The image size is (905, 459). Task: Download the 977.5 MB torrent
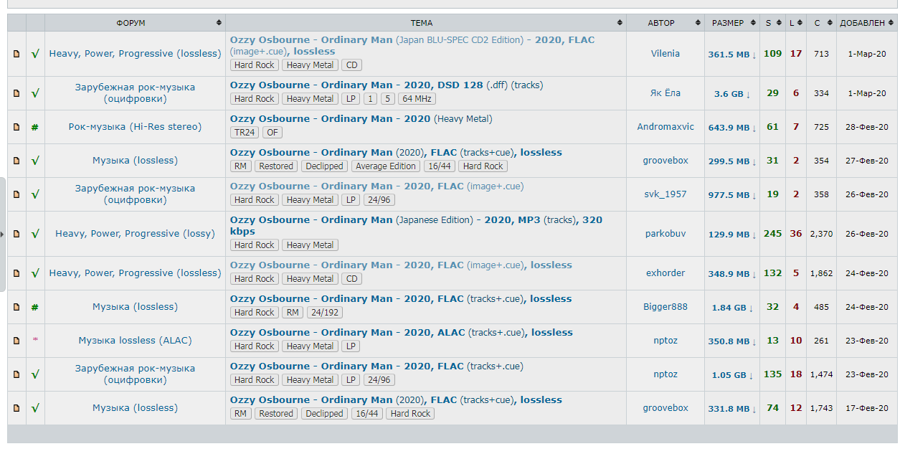point(732,195)
